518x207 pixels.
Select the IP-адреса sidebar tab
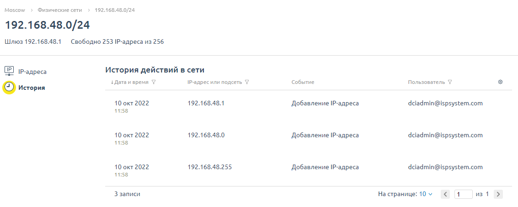coord(26,72)
